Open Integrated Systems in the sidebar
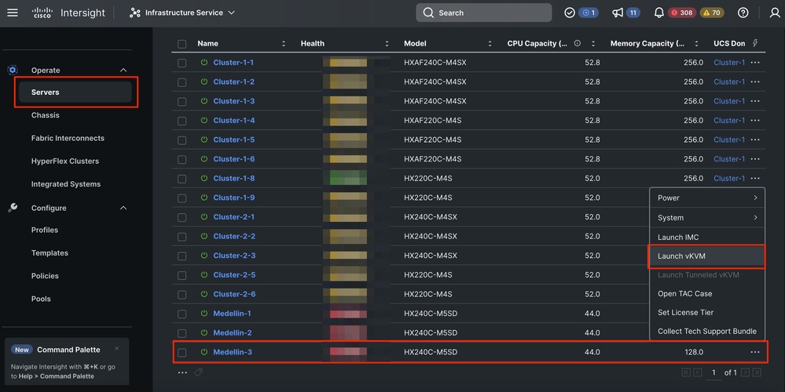The image size is (785, 392). click(x=65, y=184)
